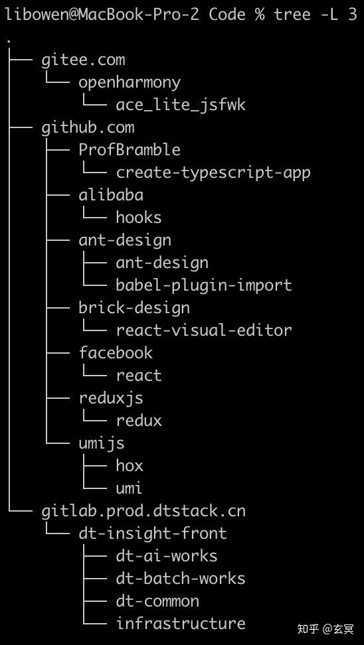This screenshot has height=645, width=364.
Task: Click babel-plugin-import entry
Action: pos(204,285)
